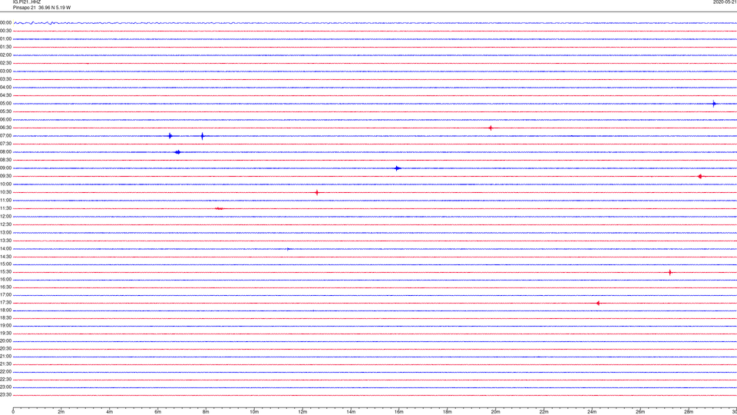Click the "18m" tick label on time axis

[447, 412]
